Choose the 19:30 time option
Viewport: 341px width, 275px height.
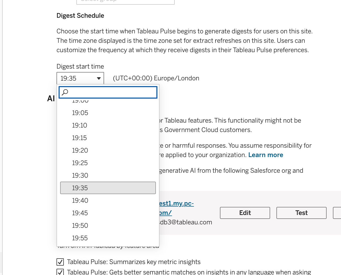pos(80,176)
